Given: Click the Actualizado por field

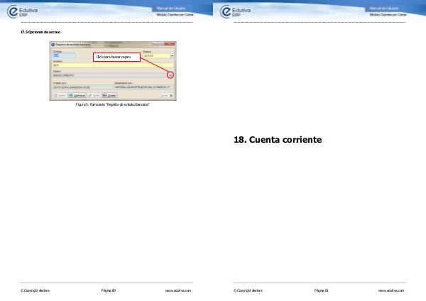Looking at the screenshot, I should (143, 87).
